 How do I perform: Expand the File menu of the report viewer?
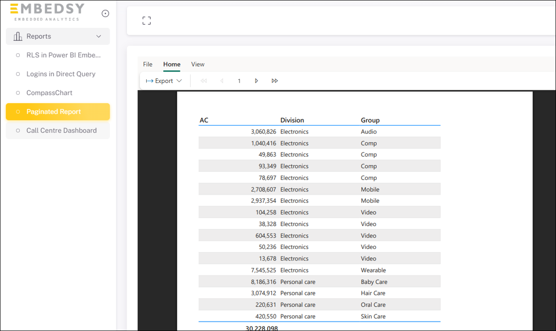[x=148, y=64]
